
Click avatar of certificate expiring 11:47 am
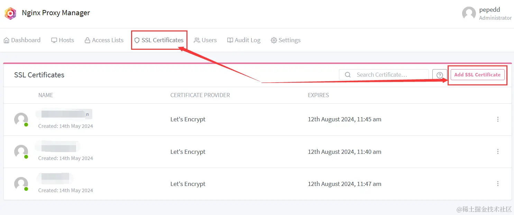tap(21, 184)
